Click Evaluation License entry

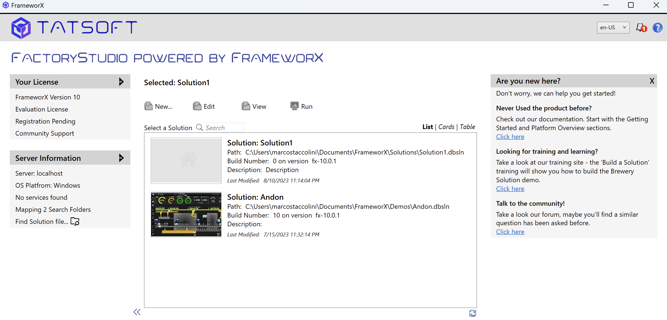coord(42,109)
